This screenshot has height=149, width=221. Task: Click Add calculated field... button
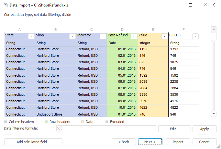(x=33, y=142)
